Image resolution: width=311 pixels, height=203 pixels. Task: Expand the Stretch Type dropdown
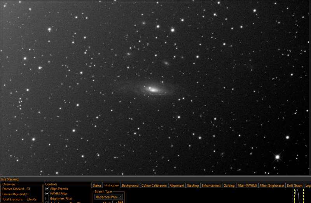coord(109,197)
